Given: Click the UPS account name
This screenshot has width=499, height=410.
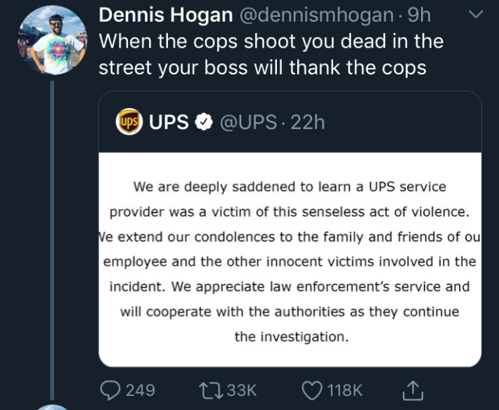Looking at the screenshot, I should click(169, 122).
